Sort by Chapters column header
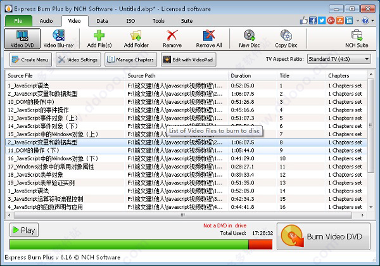The width and height of the screenshot is (380, 266). click(346, 76)
